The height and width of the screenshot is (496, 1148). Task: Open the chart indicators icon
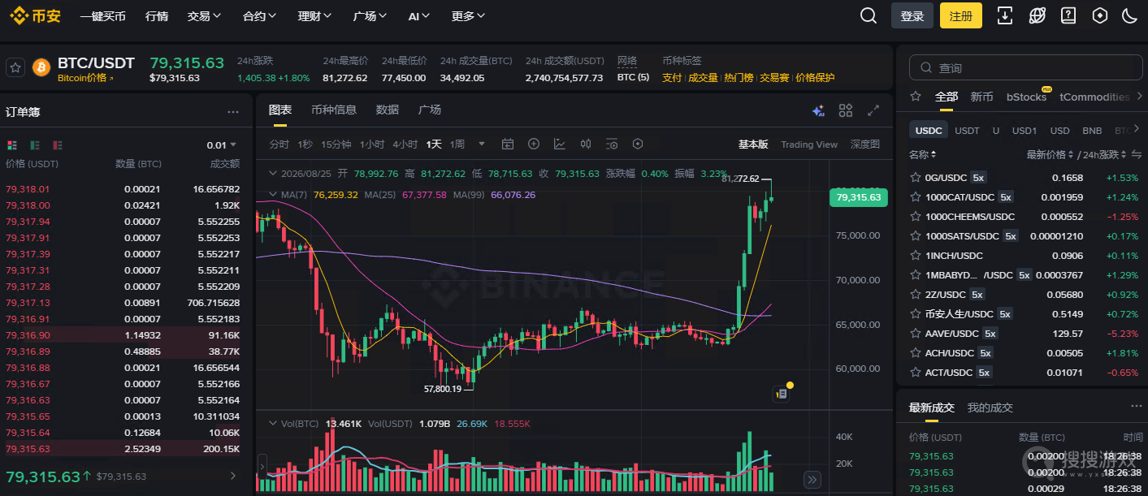tap(560, 144)
